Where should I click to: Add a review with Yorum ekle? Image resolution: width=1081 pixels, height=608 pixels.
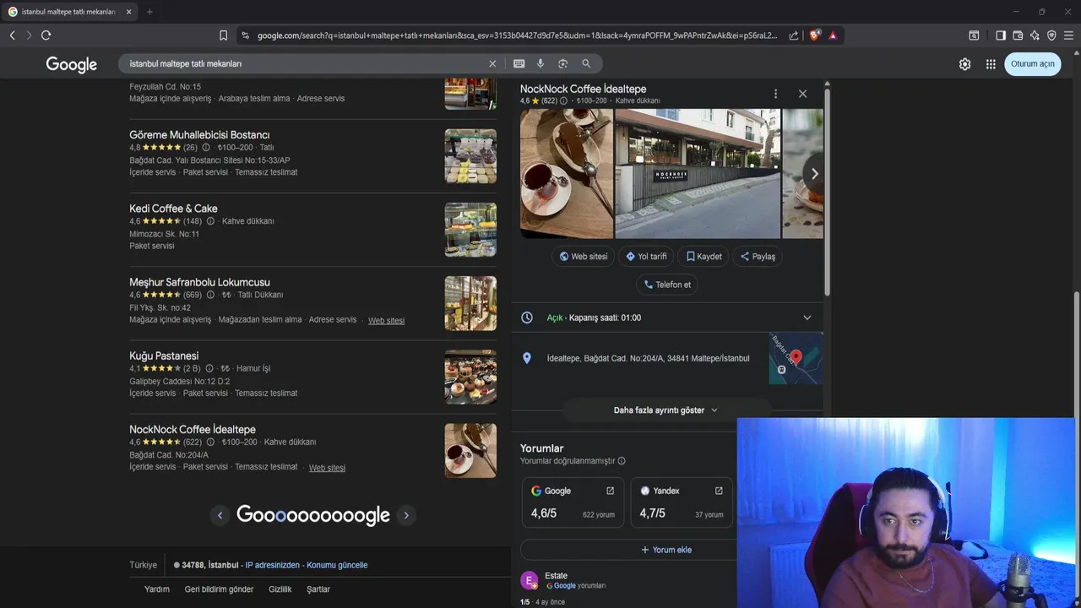coord(666,550)
